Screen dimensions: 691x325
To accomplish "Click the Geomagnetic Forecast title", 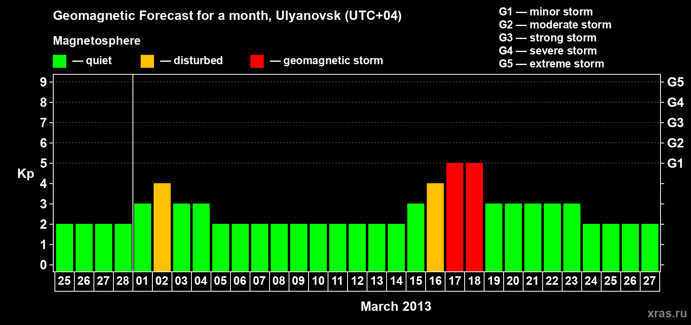I will [227, 16].
